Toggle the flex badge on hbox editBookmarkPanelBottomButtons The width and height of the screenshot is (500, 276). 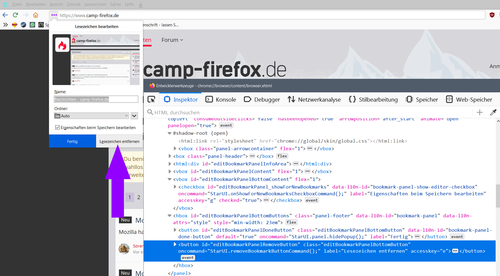pyautogui.click(x=291, y=222)
